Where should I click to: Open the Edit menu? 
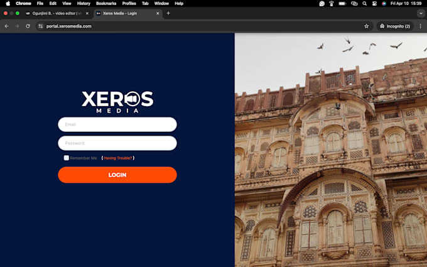point(53,4)
